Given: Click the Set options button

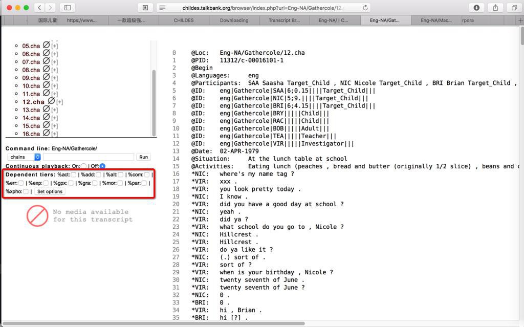Looking at the screenshot, I should [50, 191].
